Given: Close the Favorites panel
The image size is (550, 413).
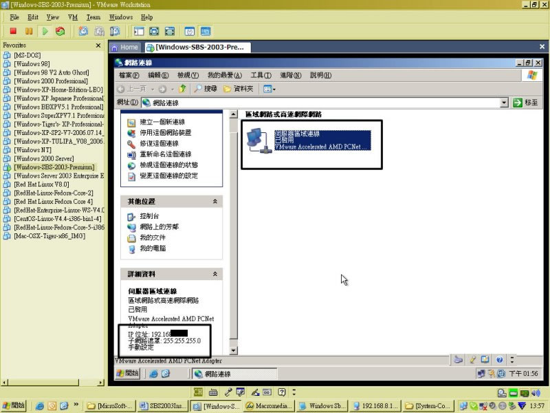Looking at the screenshot, I should pyautogui.click(x=98, y=45).
